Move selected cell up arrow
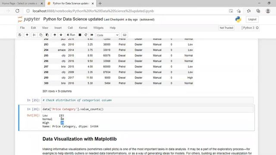The image size is (276, 155). (x=55, y=35)
